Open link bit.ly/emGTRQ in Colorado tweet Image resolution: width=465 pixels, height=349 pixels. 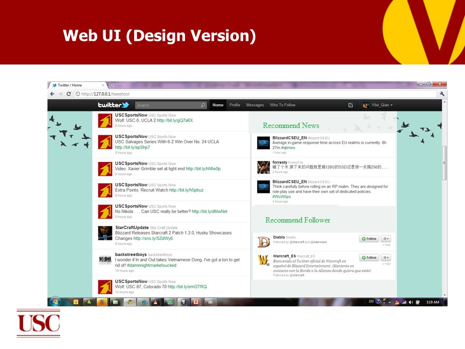[187, 286]
